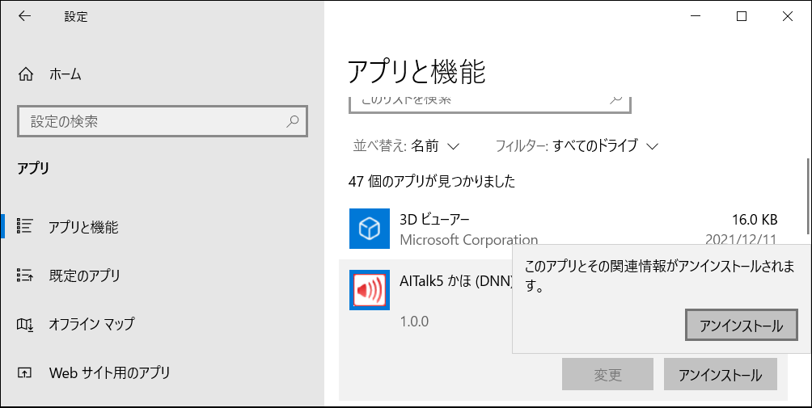Screen dimensions: 812x408
Task: Click the 1.0.0 version text
Action: pos(414,322)
